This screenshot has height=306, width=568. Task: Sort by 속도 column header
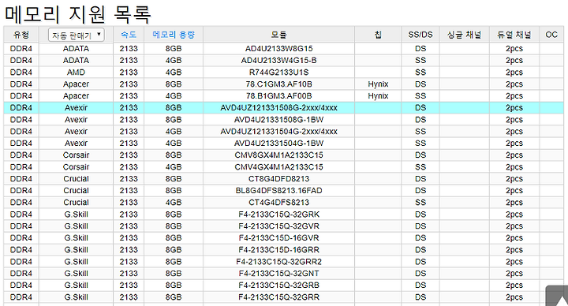(x=129, y=35)
